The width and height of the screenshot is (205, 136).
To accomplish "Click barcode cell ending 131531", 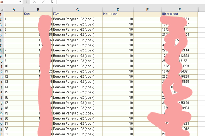I will tap(180, 61).
